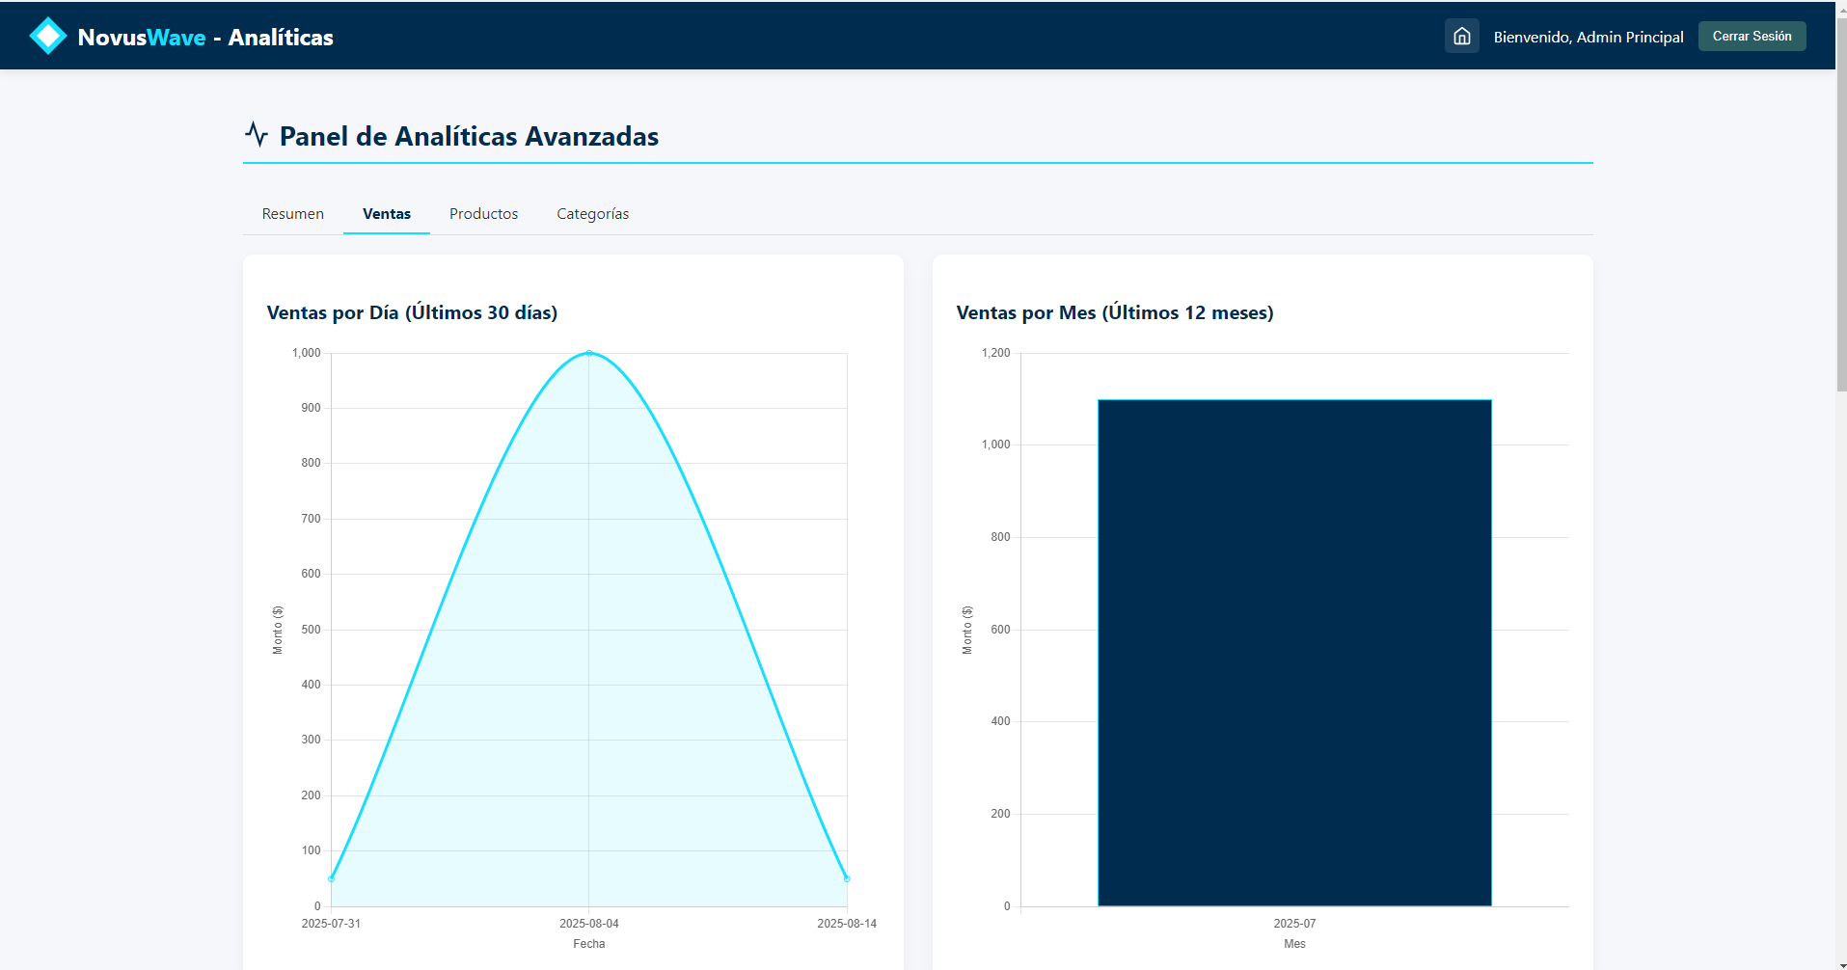Go to the Categorías tab
Image resolution: width=1847 pixels, height=970 pixels.
(x=592, y=214)
